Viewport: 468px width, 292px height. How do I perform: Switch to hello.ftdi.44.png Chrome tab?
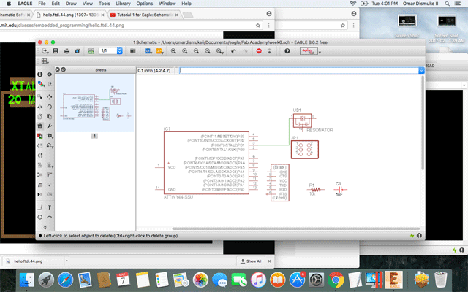tap(70, 15)
